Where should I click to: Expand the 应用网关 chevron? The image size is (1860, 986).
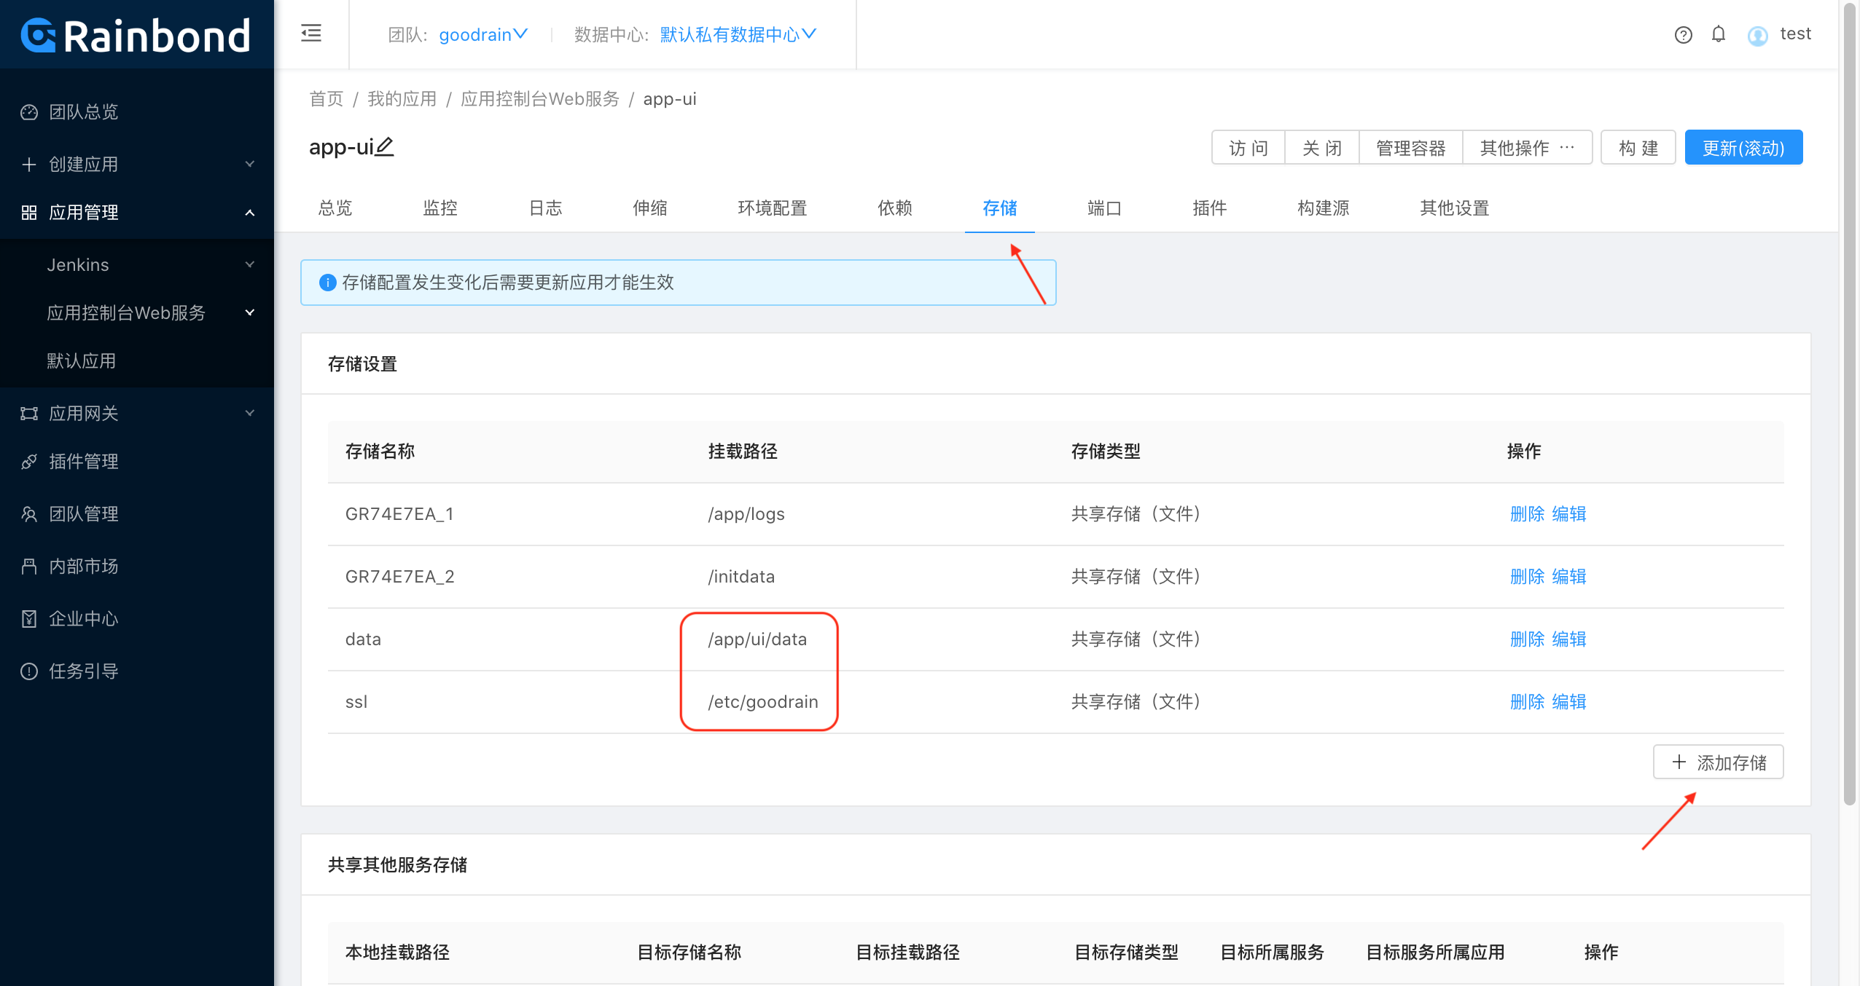[250, 413]
